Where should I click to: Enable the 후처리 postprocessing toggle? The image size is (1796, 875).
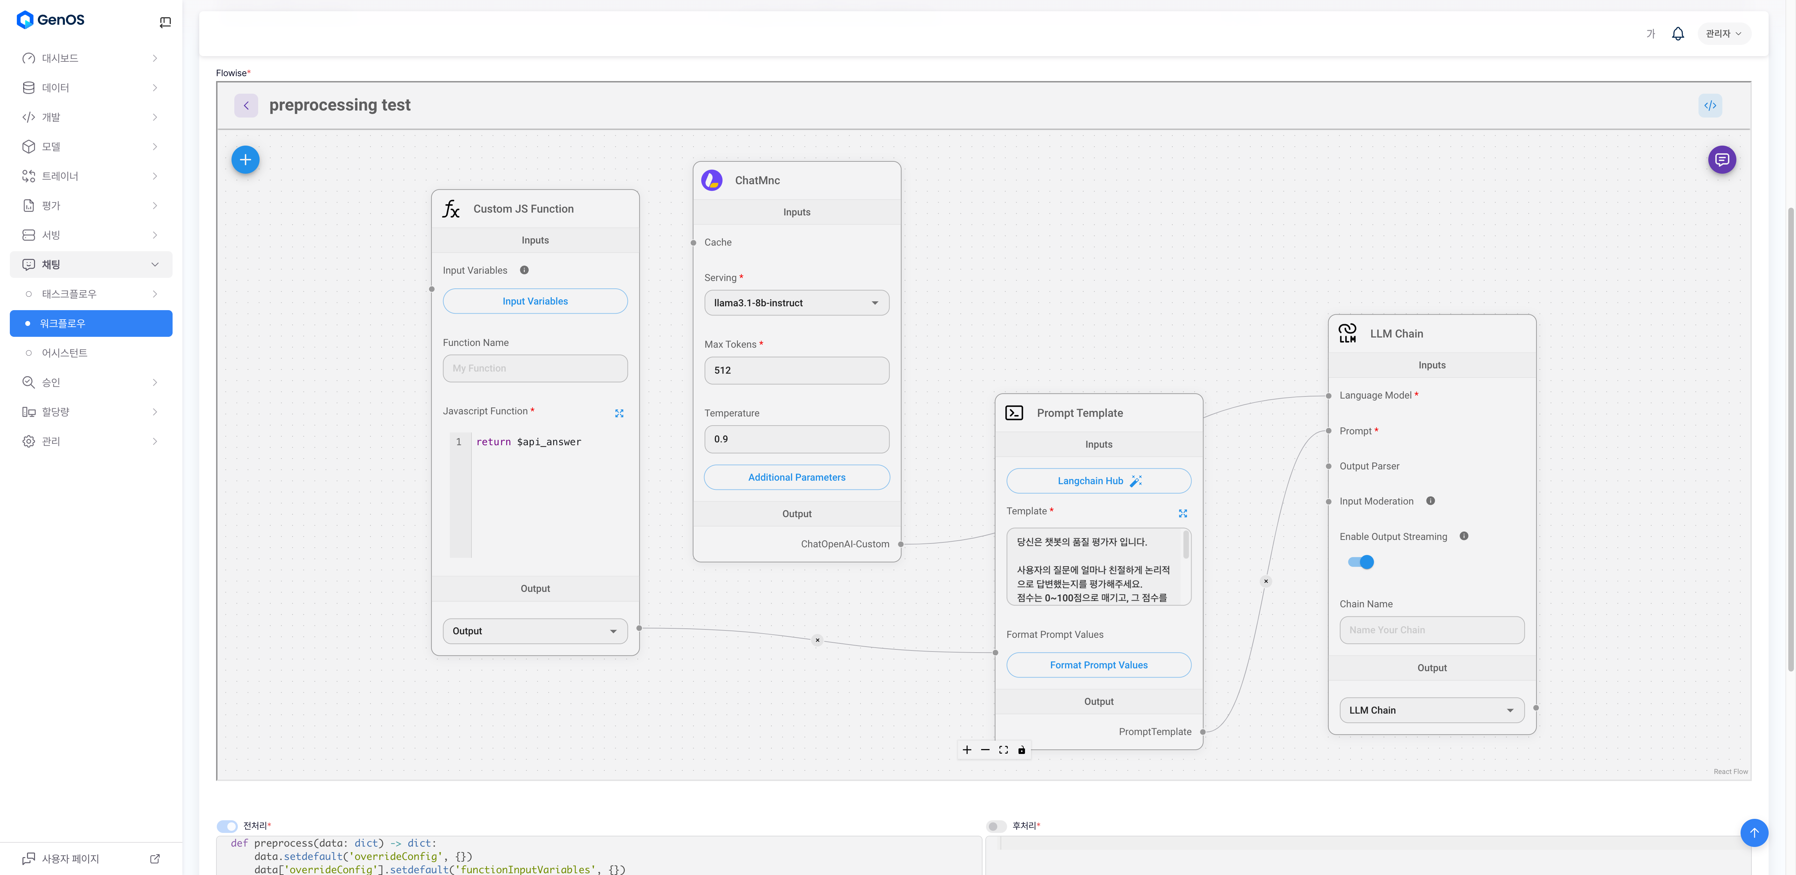996,826
